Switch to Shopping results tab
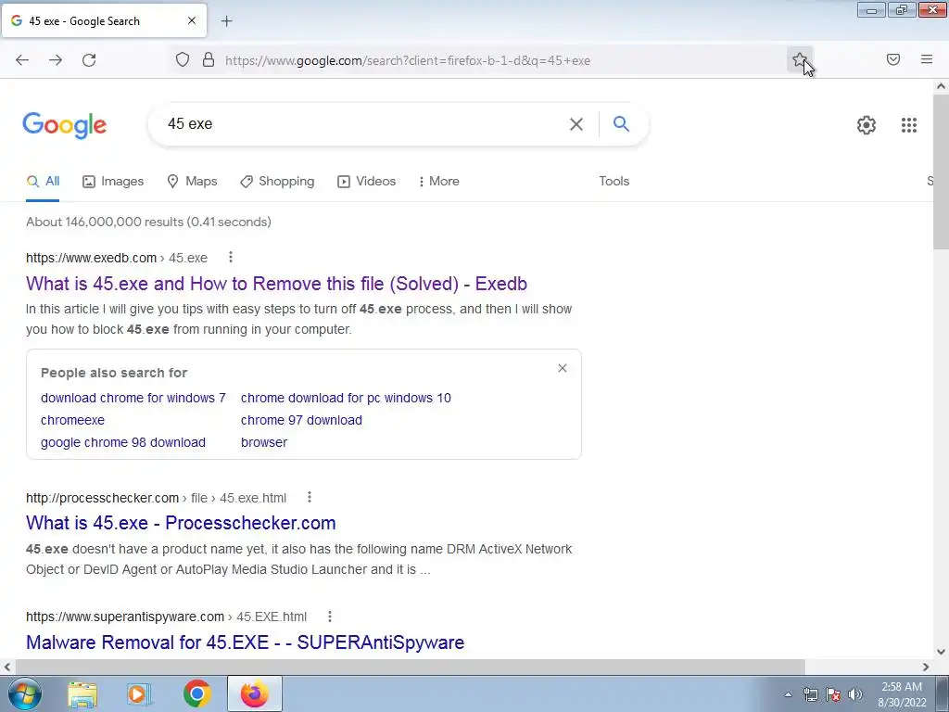The width and height of the screenshot is (949, 712). tap(277, 182)
